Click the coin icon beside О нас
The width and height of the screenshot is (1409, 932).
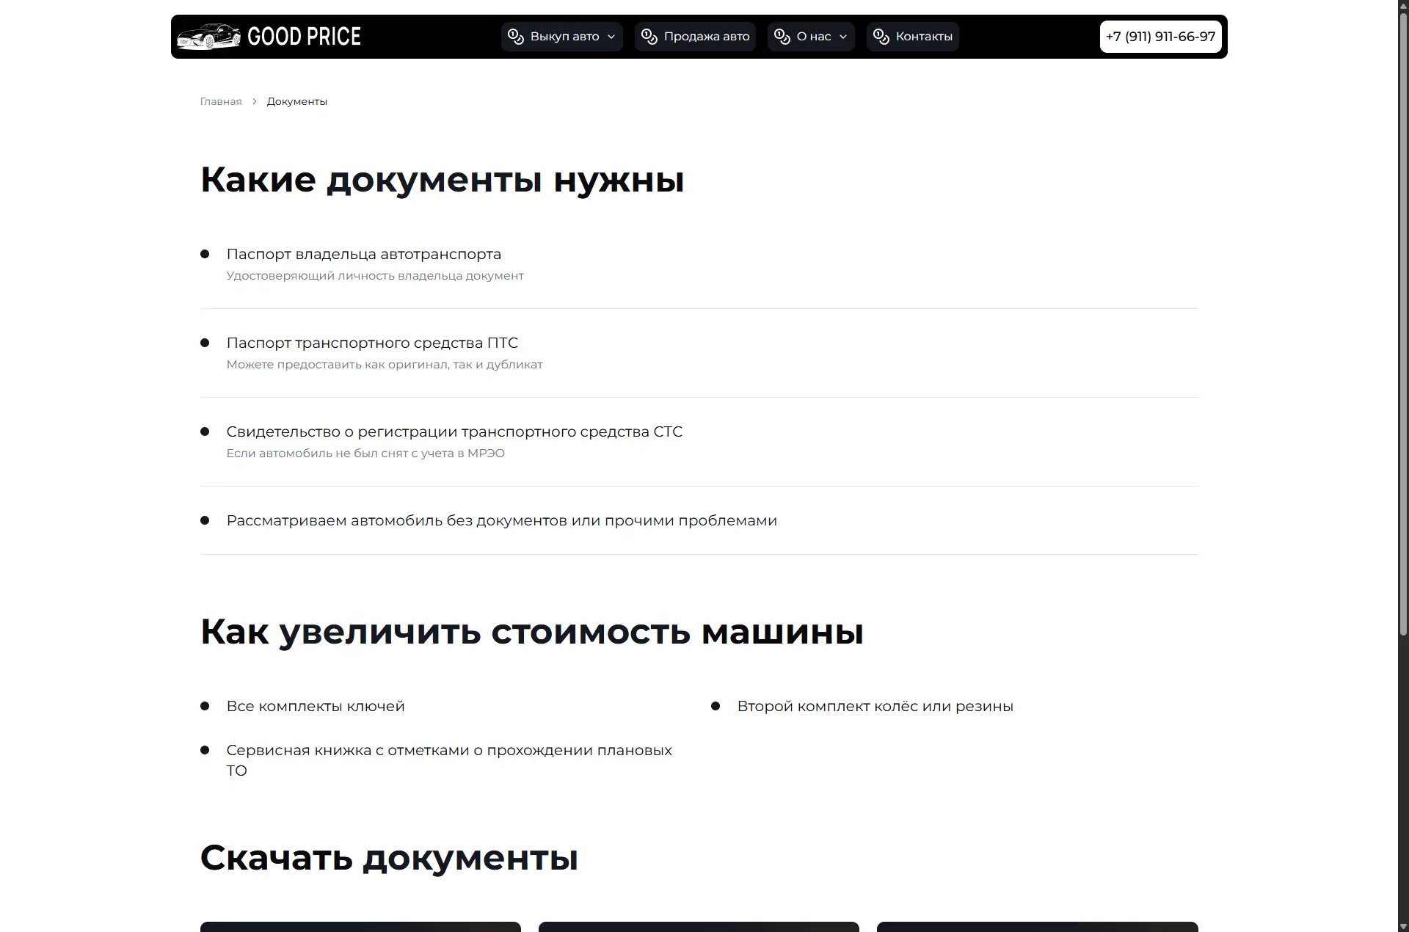pyautogui.click(x=780, y=36)
